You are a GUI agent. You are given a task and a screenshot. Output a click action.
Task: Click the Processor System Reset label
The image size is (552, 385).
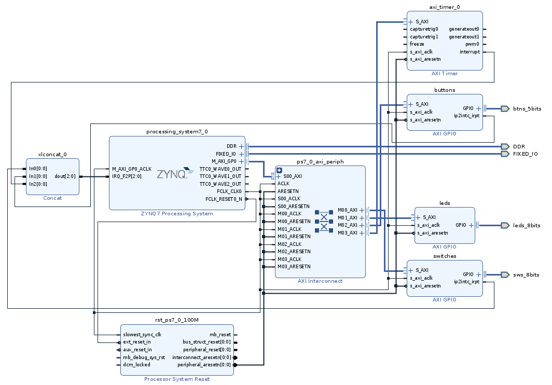[x=177, y=379]
